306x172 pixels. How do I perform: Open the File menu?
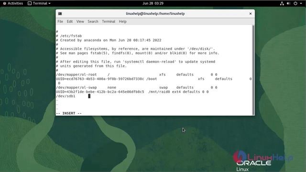pos(60,21)
